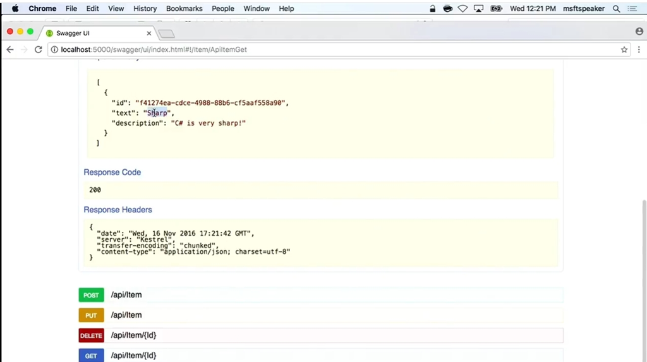Click the browser back arrow

10,49
